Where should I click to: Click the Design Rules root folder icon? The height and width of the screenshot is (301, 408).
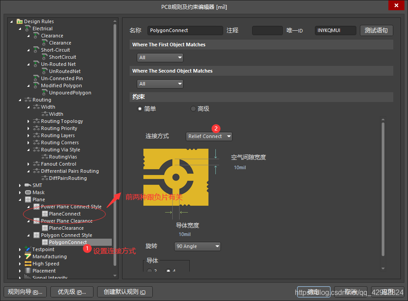(20, 21)
